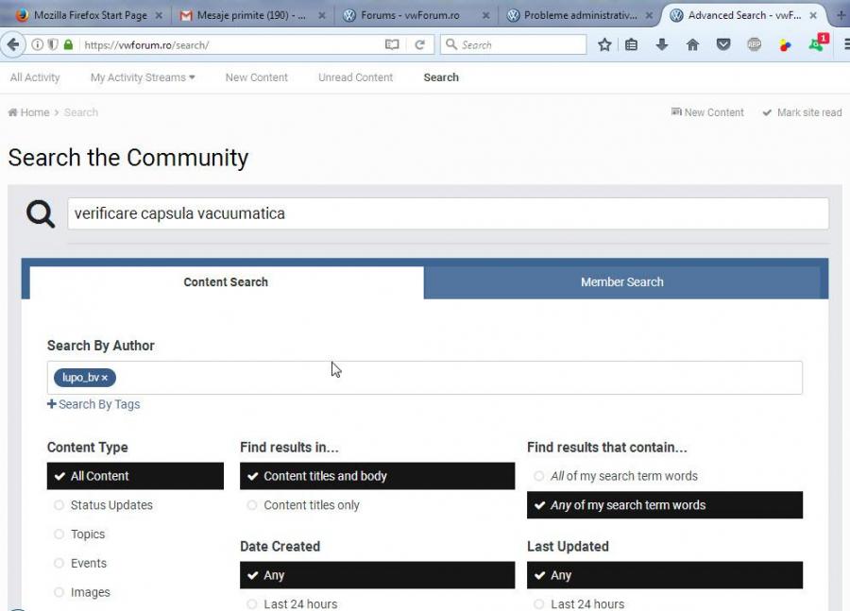Screen dimensions: 850x611
Task: Open the Unread Content link
Action: 355,77
